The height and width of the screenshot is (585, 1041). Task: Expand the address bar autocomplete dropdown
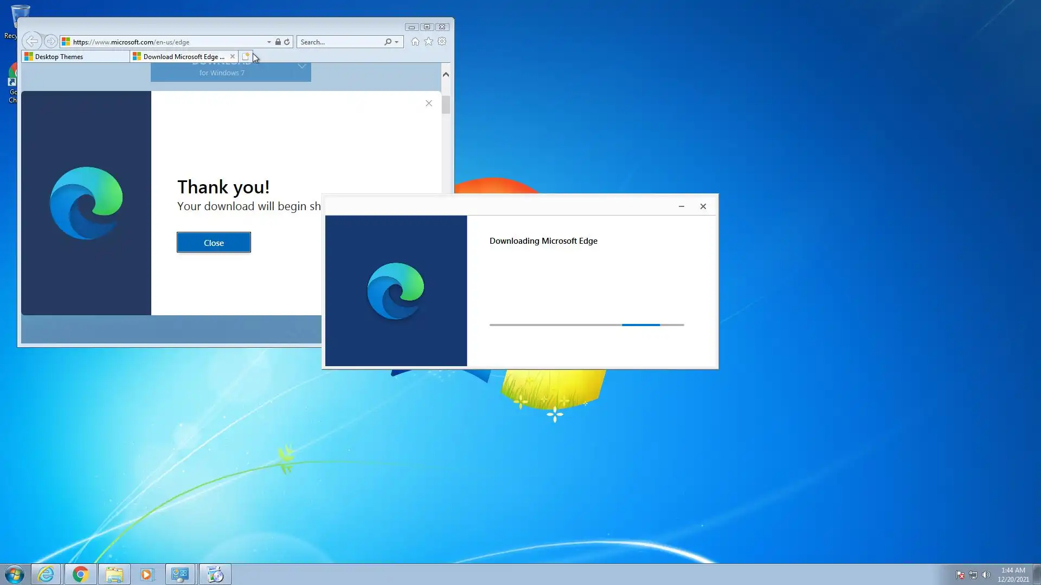[269, 42]
